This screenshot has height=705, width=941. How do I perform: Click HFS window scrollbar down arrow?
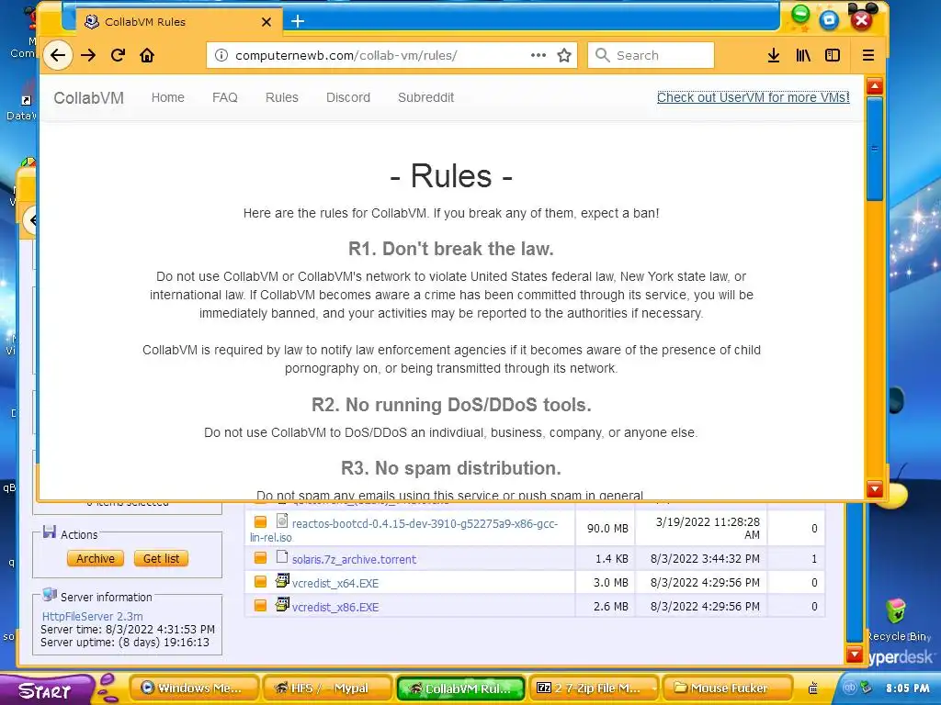(854, 654)
